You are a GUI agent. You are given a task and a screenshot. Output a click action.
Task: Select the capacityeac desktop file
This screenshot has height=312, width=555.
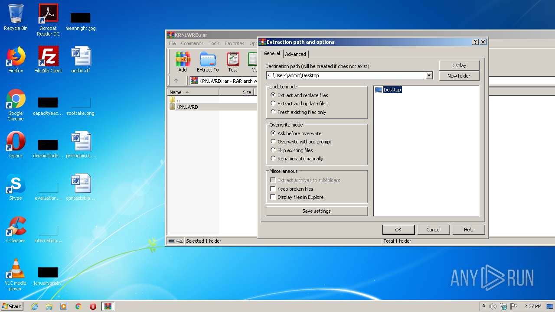click(48, 107)
